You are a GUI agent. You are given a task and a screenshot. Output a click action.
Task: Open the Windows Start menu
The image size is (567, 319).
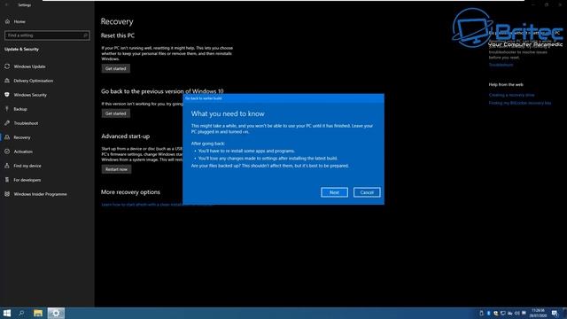pos(6,313)
